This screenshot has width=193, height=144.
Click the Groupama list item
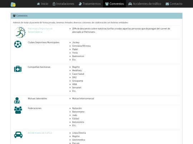pyautogui.click(x=78, y=81)
